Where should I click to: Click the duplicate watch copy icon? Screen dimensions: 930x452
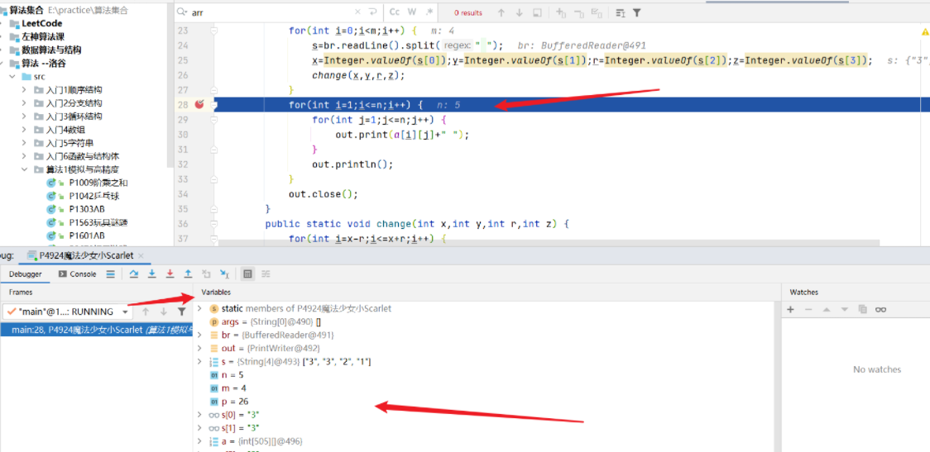coord(862,310)
